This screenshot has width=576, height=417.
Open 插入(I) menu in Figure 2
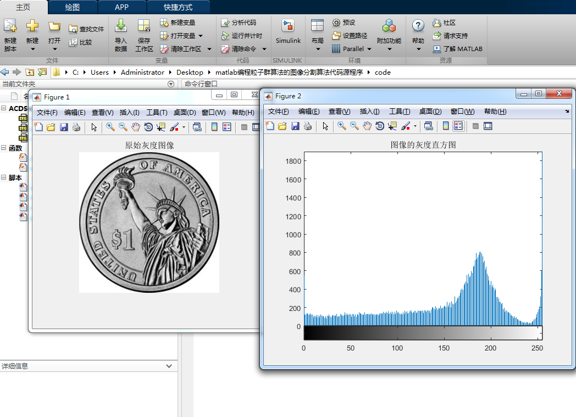click(369, 112)
